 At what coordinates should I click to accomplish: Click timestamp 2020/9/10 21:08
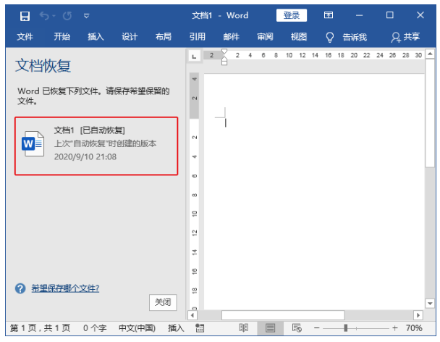coord(85,157)
